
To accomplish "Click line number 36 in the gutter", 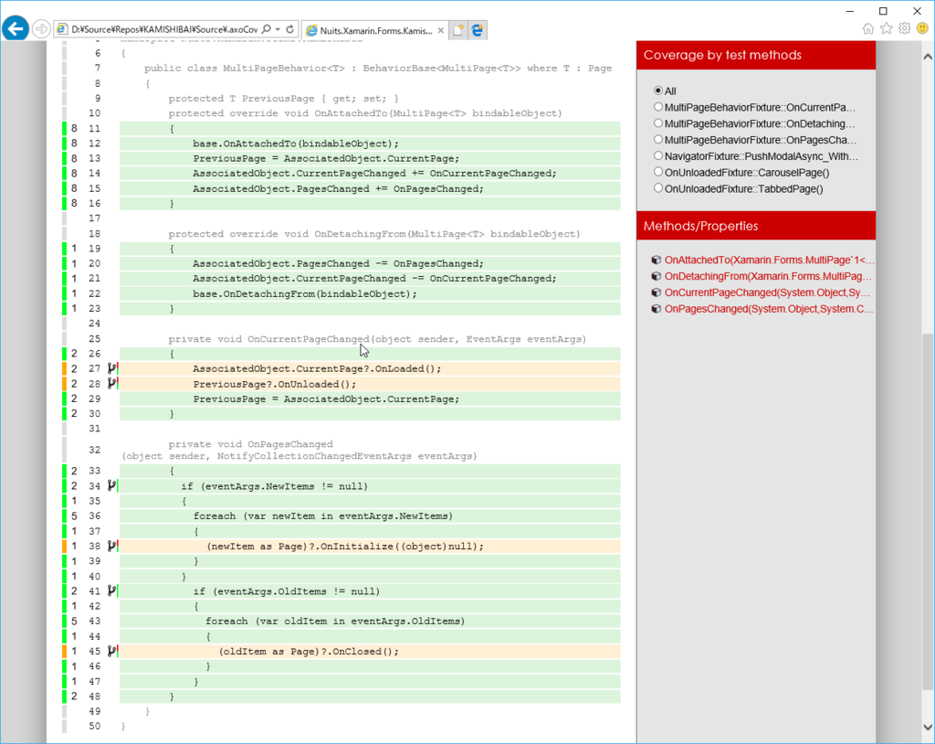I will click(x=94, y=515).
